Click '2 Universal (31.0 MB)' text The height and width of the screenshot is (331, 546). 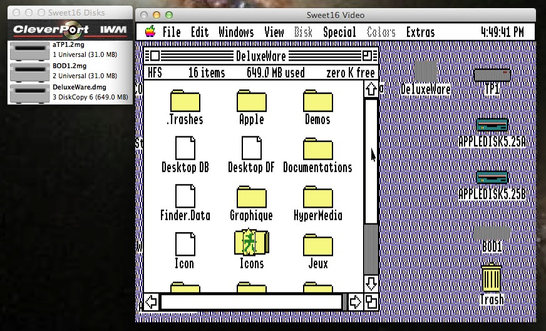[85, 76]
